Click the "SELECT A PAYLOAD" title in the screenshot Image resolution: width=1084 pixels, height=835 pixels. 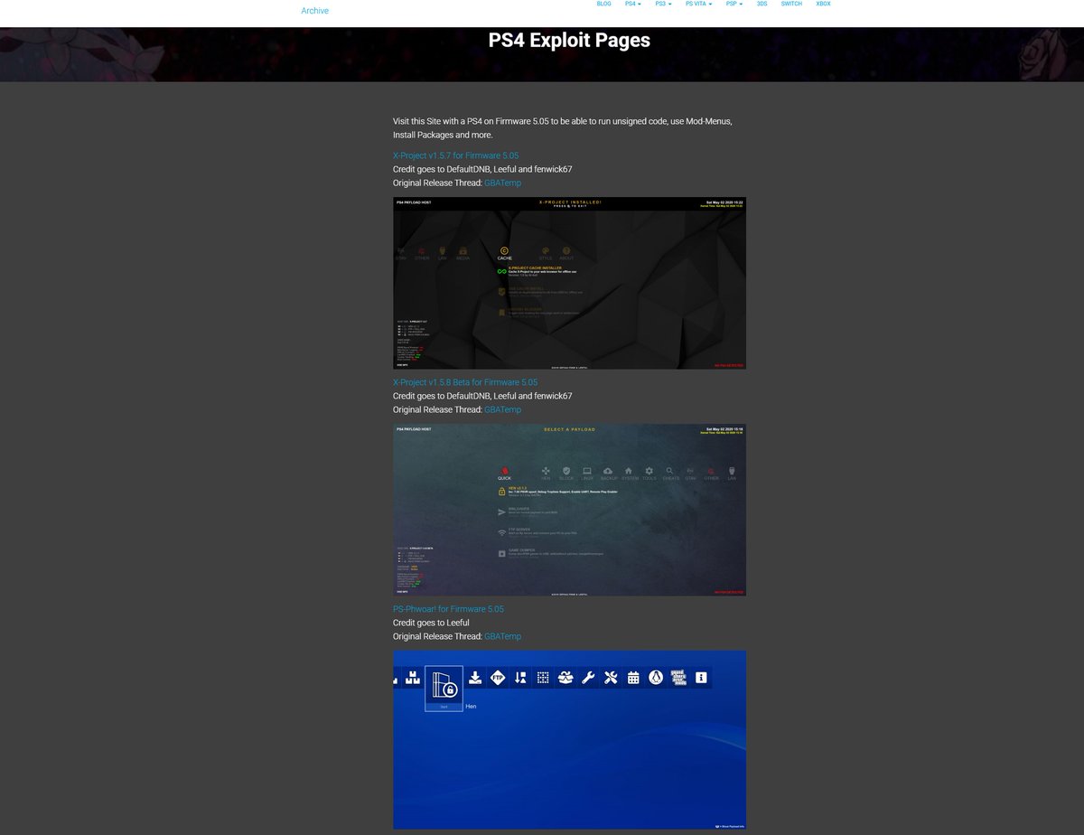[569, 429]
